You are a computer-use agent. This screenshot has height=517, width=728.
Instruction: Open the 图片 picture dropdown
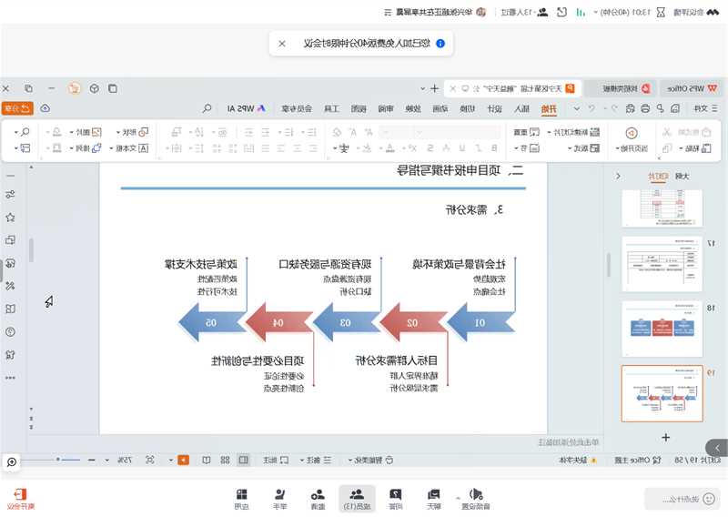click(86, 132)
